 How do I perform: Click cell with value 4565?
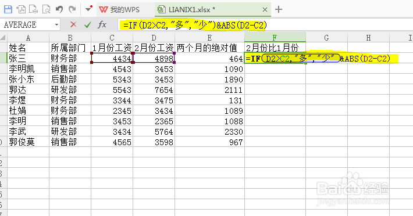[112, 142]
